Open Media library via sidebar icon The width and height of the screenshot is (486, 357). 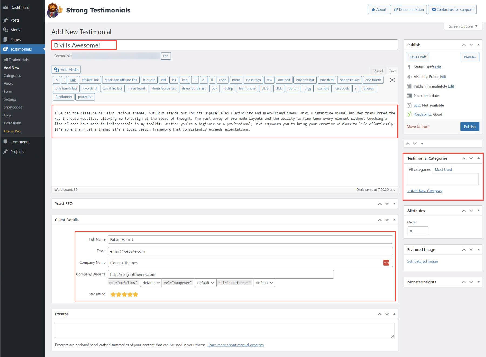6,30
